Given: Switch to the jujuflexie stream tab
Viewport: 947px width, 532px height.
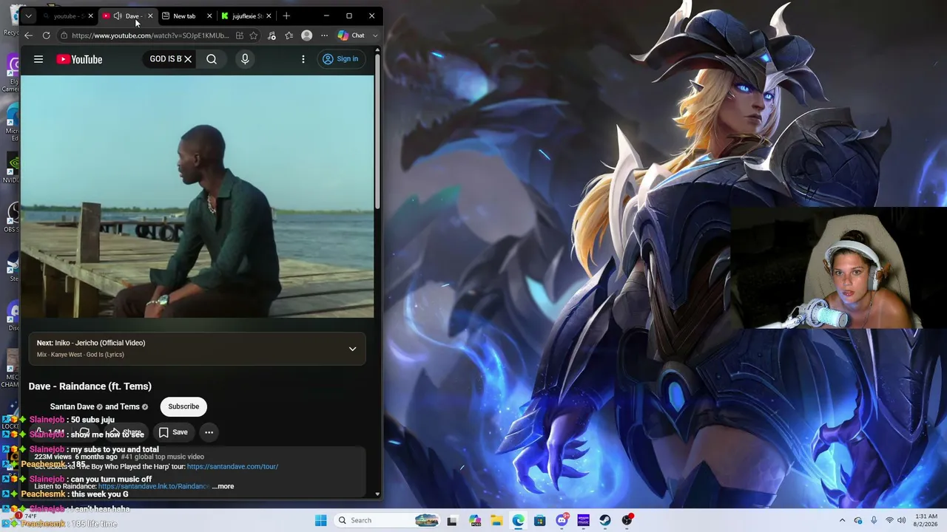Looking at the screenshot, I should click(247, 16).
